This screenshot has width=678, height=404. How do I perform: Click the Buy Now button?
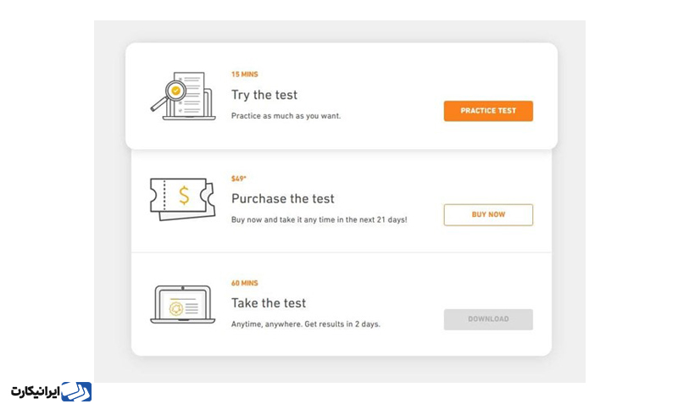tap(488, 215)
